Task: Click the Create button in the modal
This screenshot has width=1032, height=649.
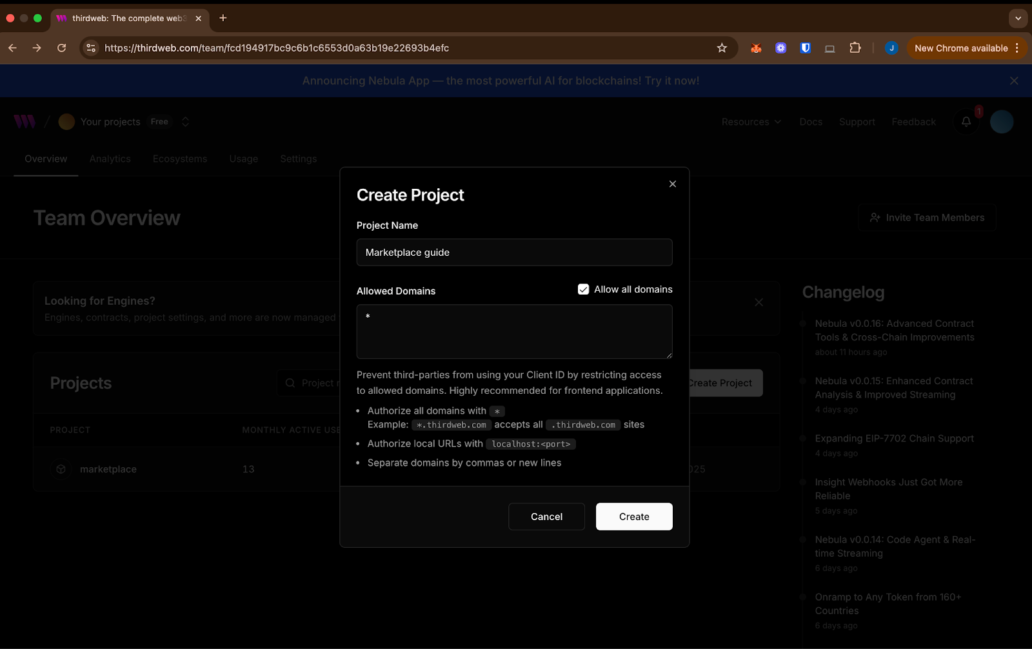Action: click(x=633, y=516)
